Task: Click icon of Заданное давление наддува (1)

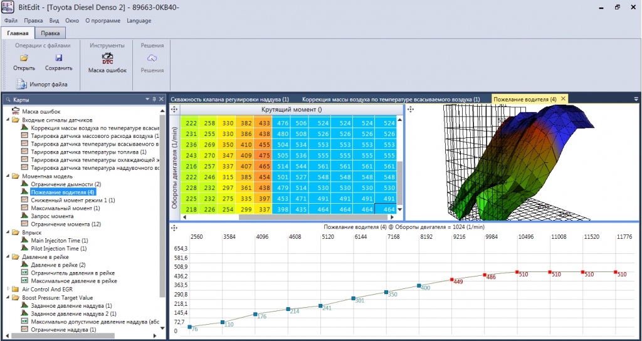Action: pos(24,305)
